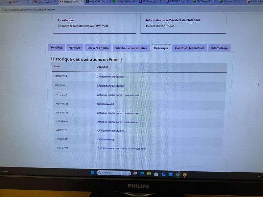Click the Rechercher taskbar search box
The width and height of the screenshot is (263, 197).
point(114,173)
